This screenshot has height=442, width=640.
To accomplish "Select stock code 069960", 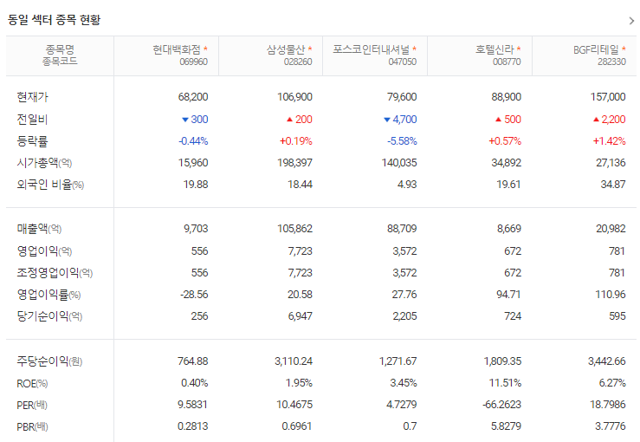I will coord(193,62).
